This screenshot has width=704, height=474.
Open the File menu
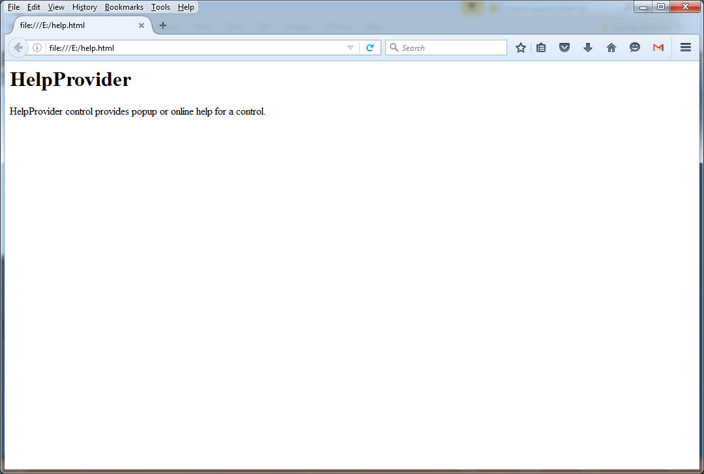14,7
